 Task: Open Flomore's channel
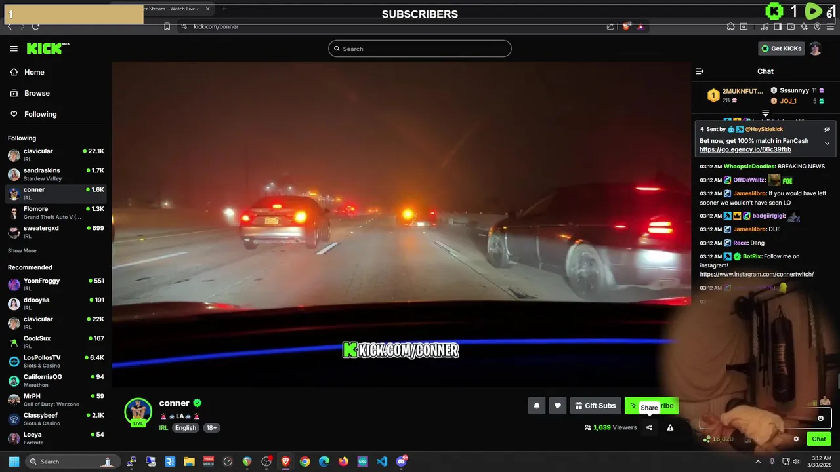coord(56,212)
